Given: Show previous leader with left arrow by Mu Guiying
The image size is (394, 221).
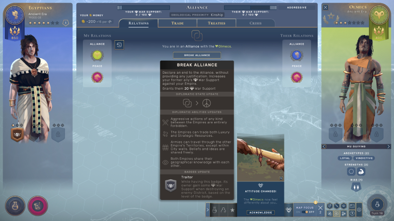Looking at the screenshot, I should (x=324, y=146).
